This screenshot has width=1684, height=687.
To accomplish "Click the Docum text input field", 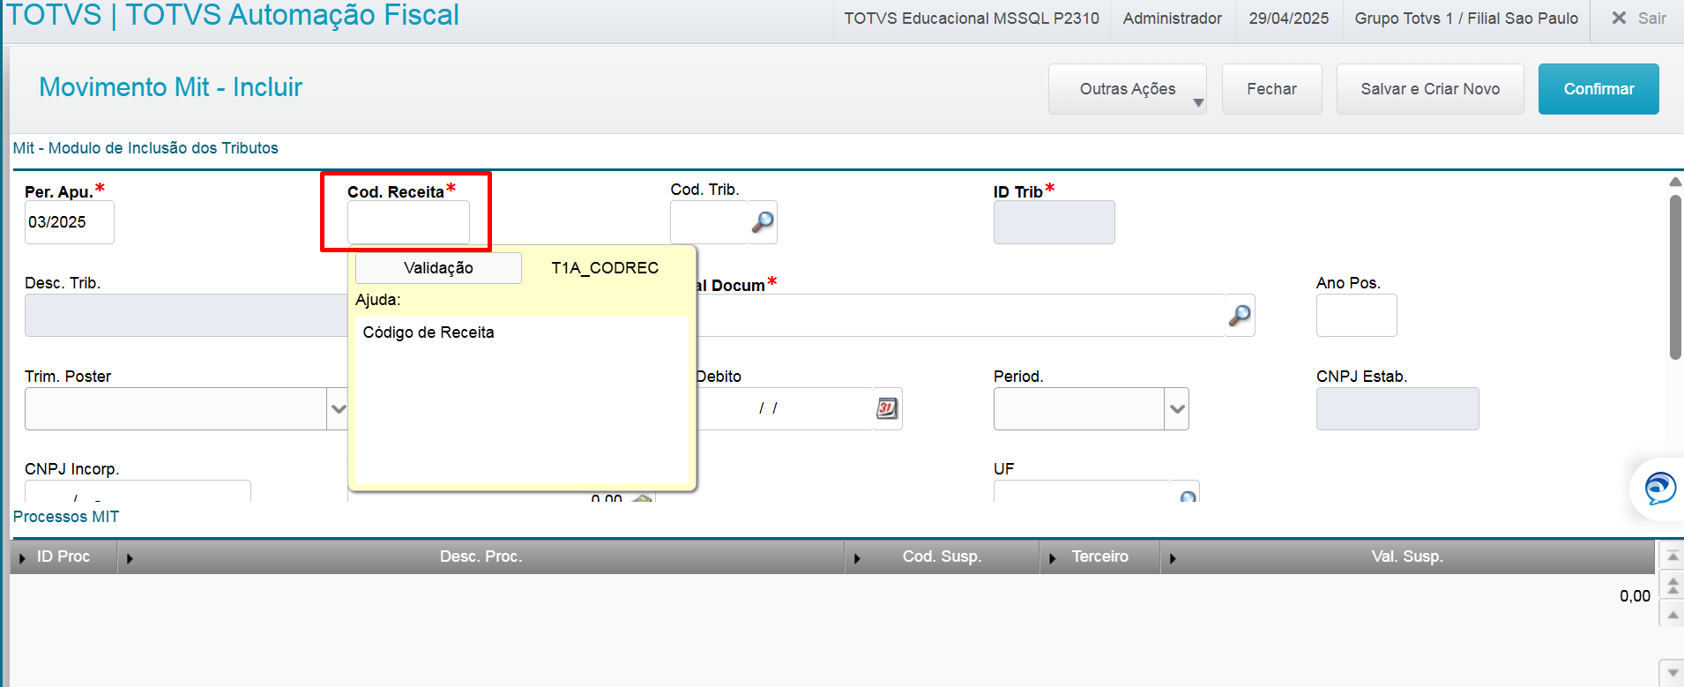I will tap(960, 315).
